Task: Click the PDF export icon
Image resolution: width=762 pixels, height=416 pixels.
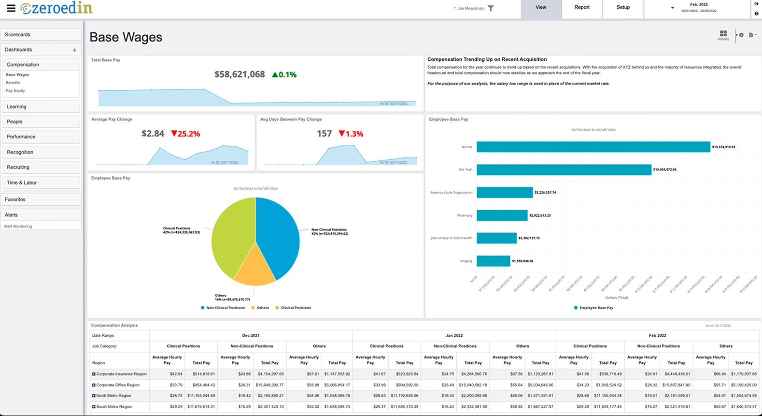Action: coord(751,35)
